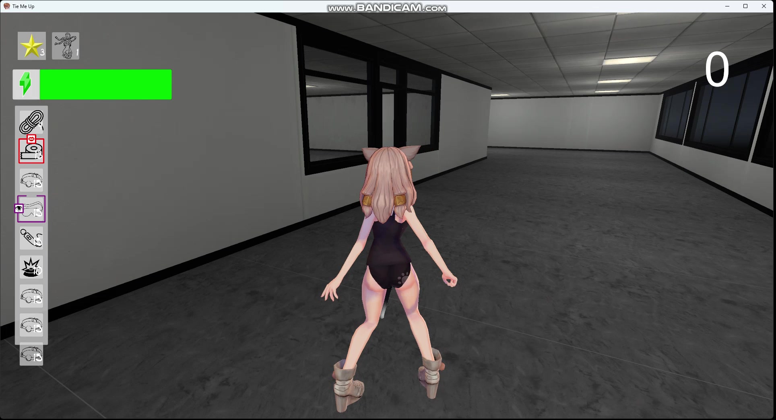The height and width of the screenshot is (420, 776).
Task: Select the ball gag hanging below the item panel
Action: [31, 354]
